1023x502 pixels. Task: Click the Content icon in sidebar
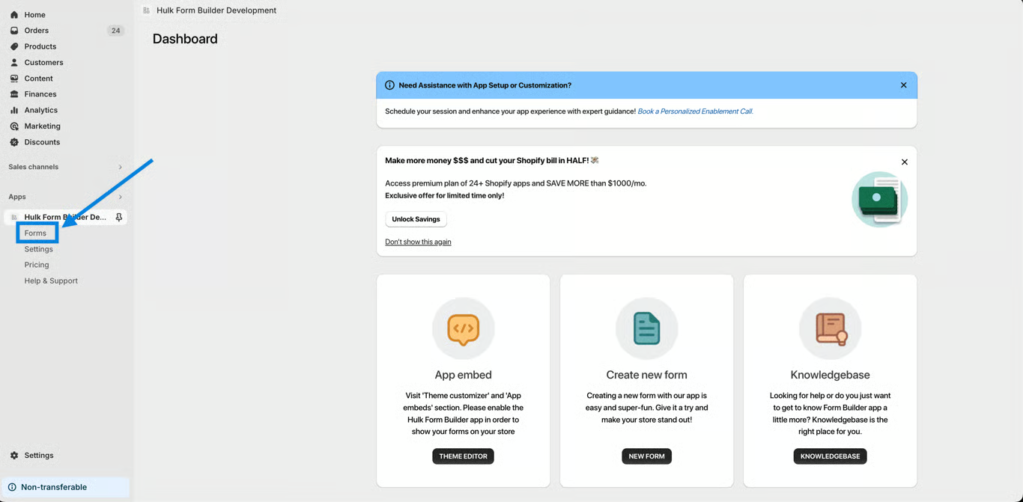[14, 79]
